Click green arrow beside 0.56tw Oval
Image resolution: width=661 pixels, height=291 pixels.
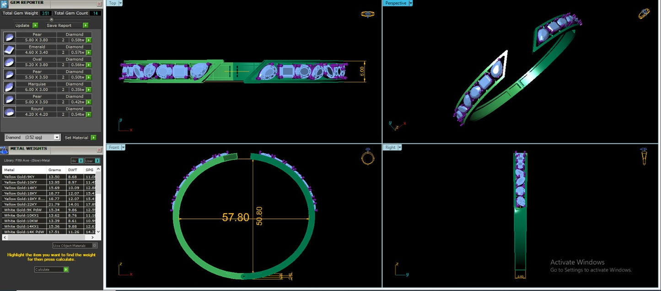89,65
